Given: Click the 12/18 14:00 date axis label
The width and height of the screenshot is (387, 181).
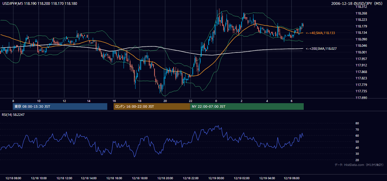Looking at the screenshot, I should click(89, 178).
